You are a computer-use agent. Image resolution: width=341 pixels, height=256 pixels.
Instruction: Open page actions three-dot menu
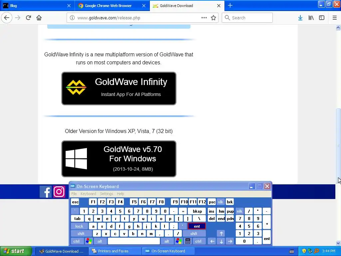pyautogui.click(x=204, y=18)
